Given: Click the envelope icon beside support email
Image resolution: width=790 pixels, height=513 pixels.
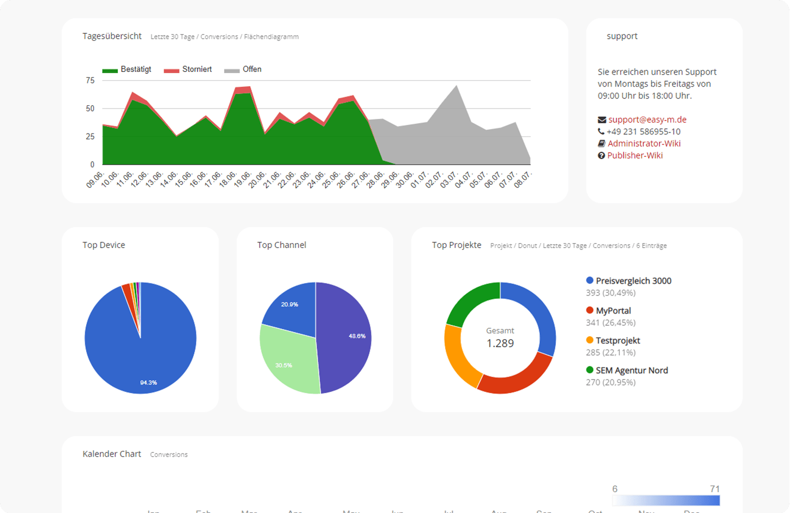Looking at the screenshot, I should click(x=602, y=120).
